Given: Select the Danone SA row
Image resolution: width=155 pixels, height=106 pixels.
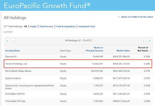Looking at the screenshot, I should [79, 56].
